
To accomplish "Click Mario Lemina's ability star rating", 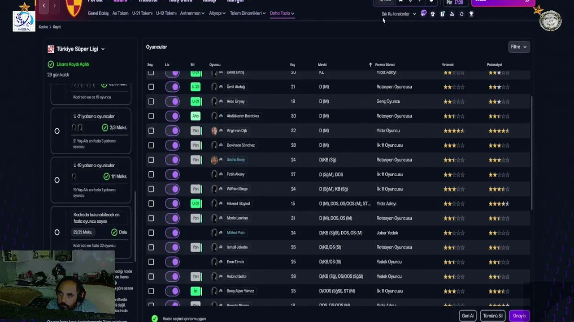I will pos(454,218).
